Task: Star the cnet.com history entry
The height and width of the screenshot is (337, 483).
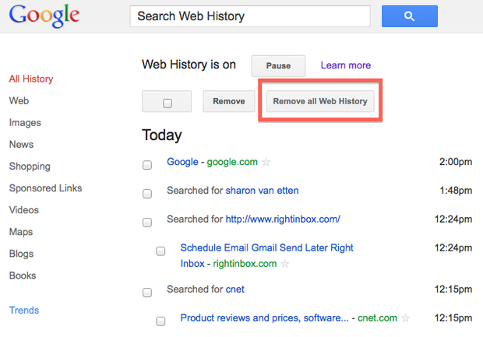Action: (x=406, y=318)
